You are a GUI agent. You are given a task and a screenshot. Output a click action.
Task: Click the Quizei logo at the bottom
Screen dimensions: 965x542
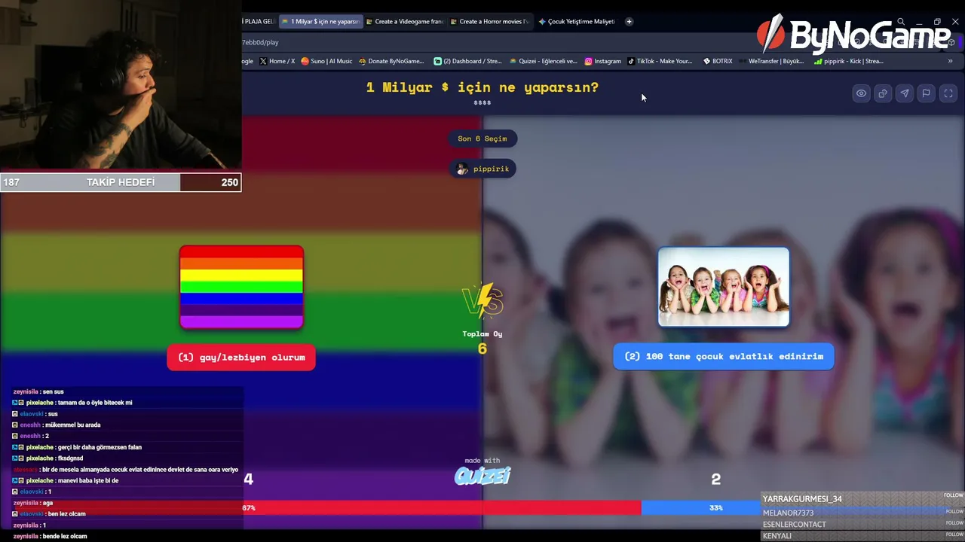pyautogui.click(x=482, y=475)
